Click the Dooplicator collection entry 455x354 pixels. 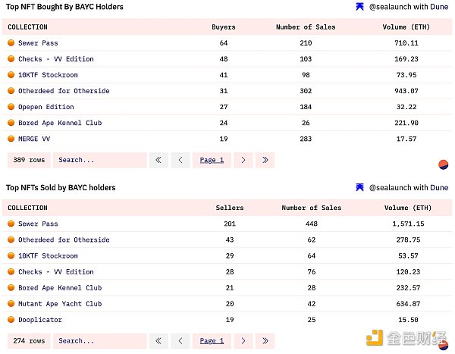(x=39, y=320)
